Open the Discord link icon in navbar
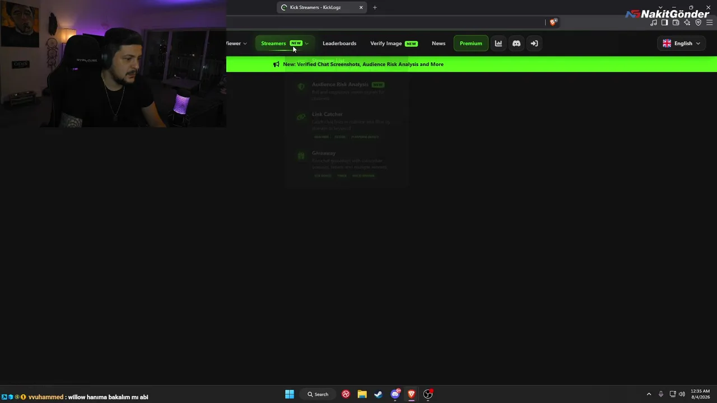 (x=516, y=43)
